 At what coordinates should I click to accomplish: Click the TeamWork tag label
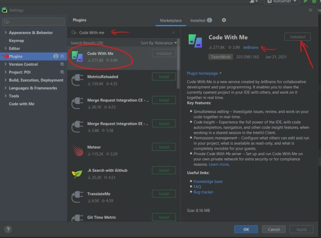[221, 57]
